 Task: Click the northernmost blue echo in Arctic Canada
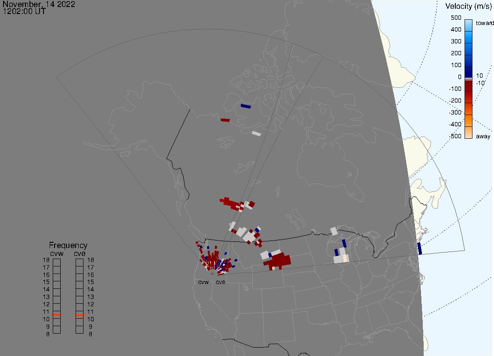pyautogui.click(x=246, y=106)
